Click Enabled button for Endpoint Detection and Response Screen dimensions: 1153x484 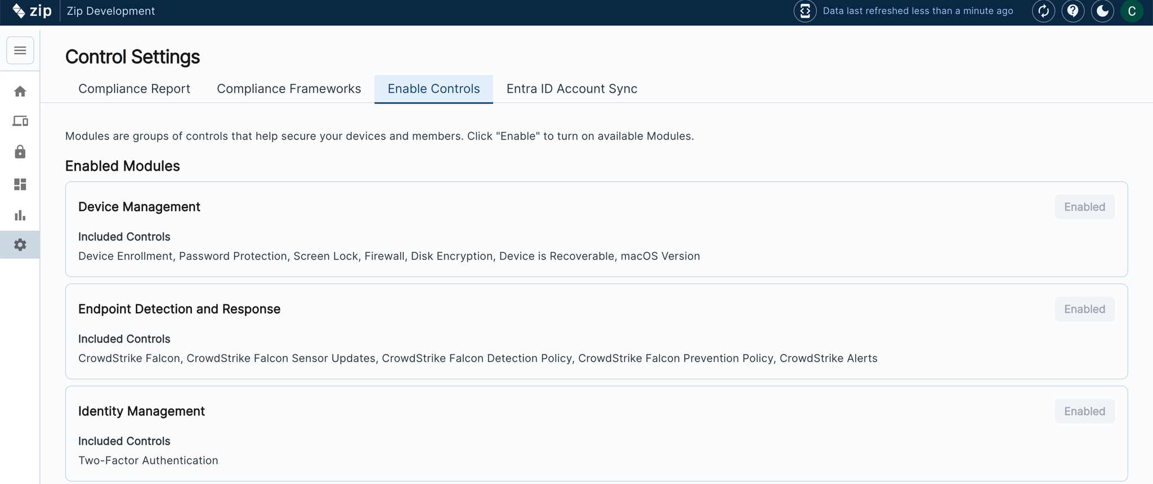pos(1084,309)
